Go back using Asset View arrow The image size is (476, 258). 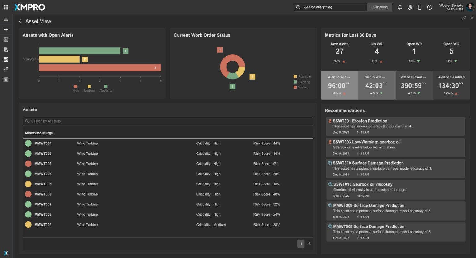click(20, 21)
